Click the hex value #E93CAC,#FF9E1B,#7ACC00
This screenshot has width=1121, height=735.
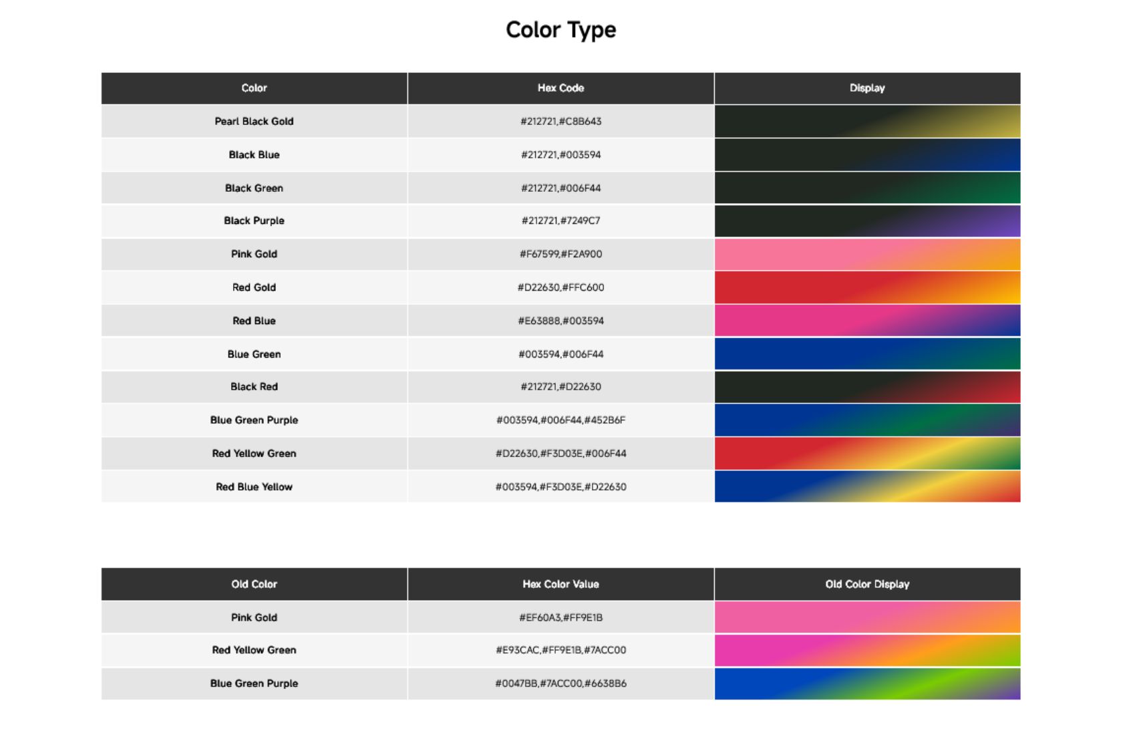[560, 650]
